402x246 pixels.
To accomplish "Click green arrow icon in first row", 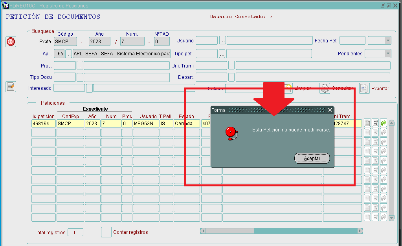I will 384,123.
